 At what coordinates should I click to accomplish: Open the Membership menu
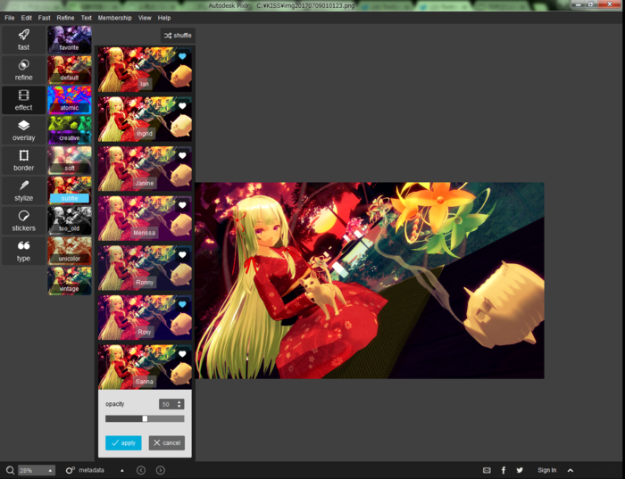tap(115, 18)
